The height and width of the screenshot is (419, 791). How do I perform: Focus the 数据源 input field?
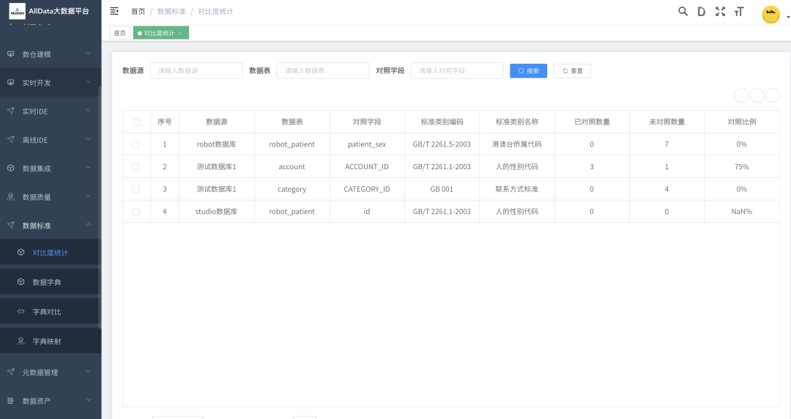[196, 70]
